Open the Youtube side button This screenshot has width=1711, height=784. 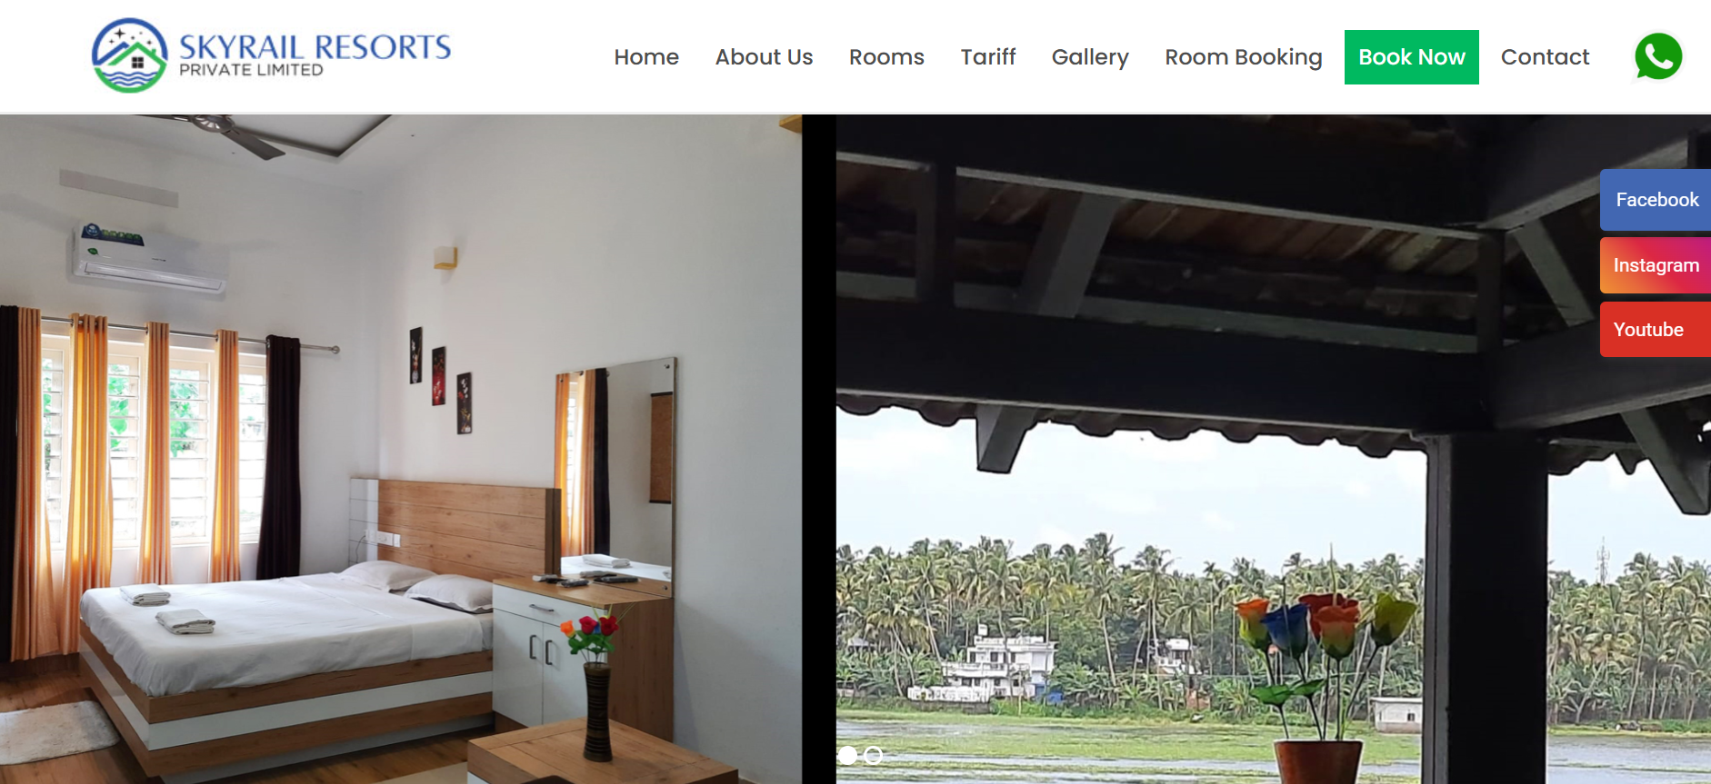tap(1656, 330)
